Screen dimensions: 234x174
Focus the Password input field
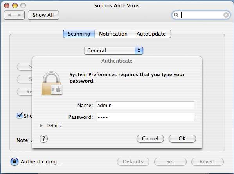click(x=145, y=117)
